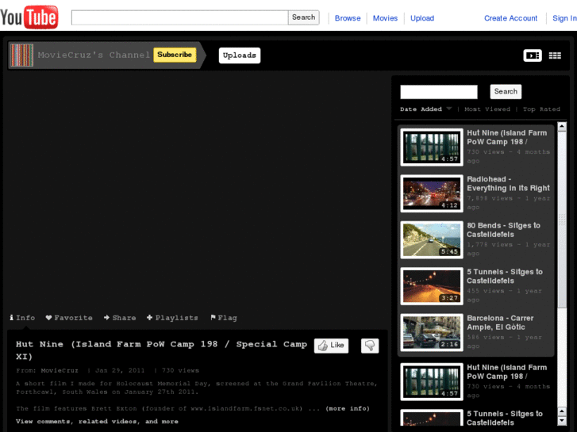The width and height of the screenshot is (577, 432).
Task: Click the top YouTube Search button
Action: 304,17
